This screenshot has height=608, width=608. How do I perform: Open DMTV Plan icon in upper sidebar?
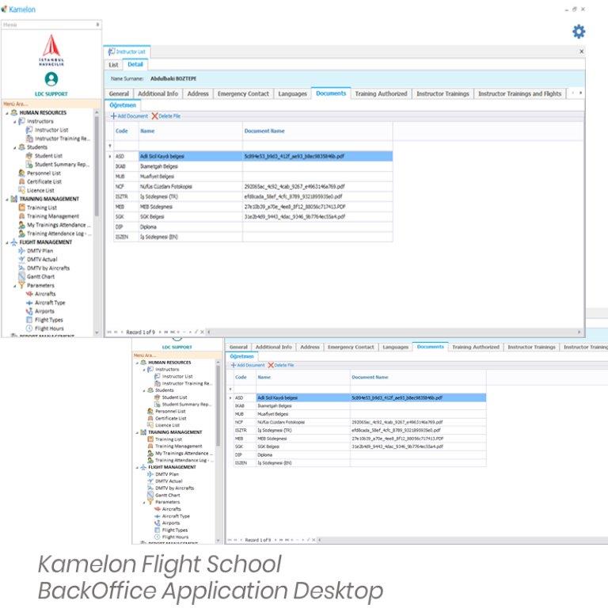(x=21, y=250)
